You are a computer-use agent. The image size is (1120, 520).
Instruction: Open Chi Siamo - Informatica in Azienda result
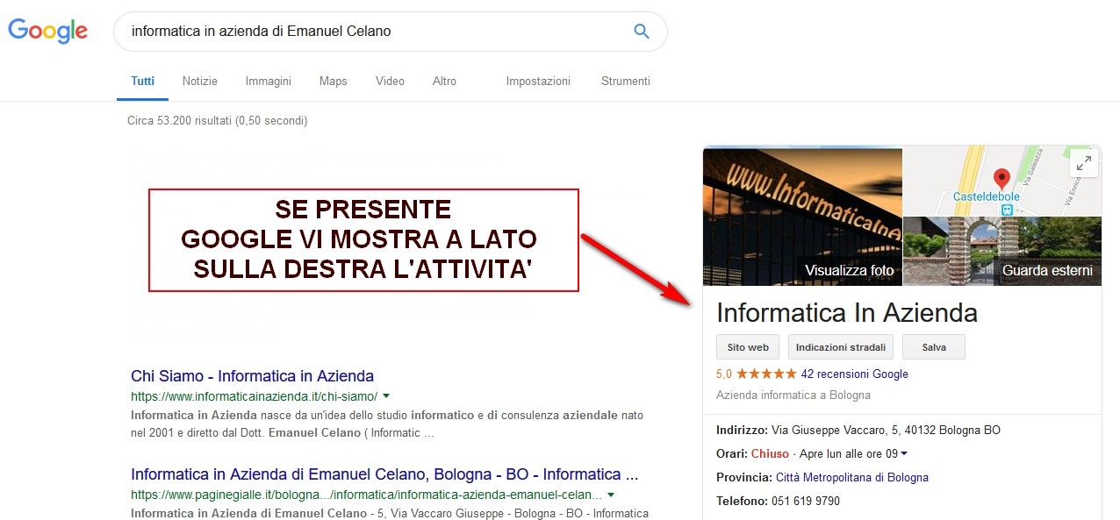coord(253,376)
